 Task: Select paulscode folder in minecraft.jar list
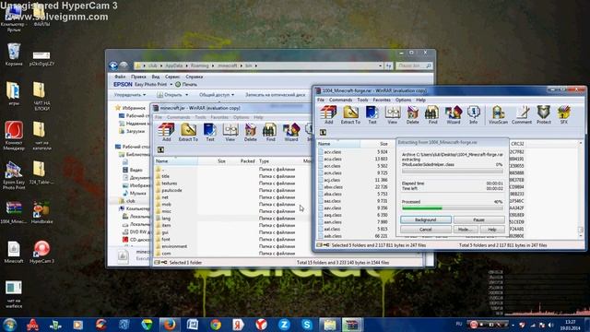(171, 191)
